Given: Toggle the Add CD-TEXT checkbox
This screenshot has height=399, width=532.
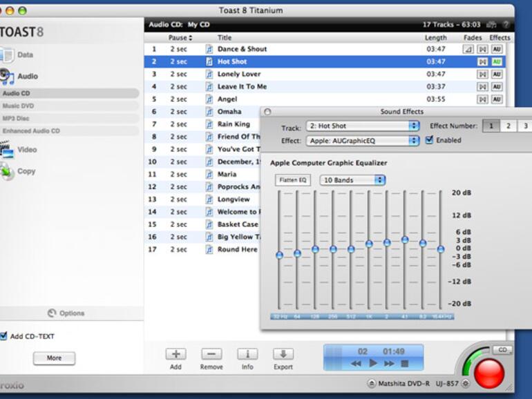Looking at the screenshot, I should tap(3, 336).
